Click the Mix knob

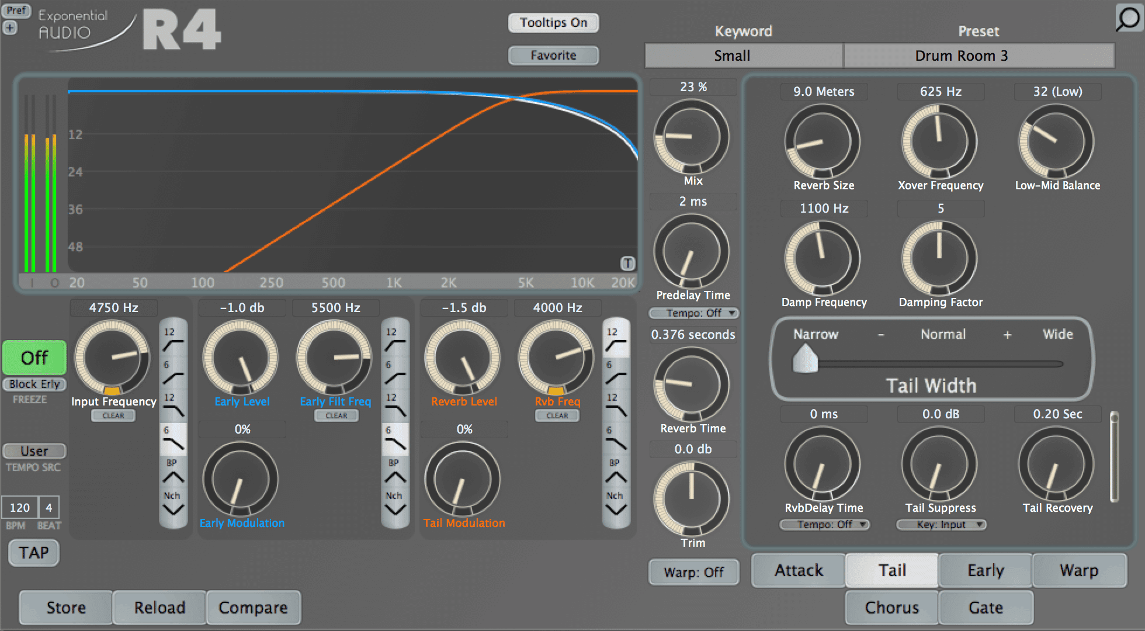pyautogui.click(x=692, y=137)
